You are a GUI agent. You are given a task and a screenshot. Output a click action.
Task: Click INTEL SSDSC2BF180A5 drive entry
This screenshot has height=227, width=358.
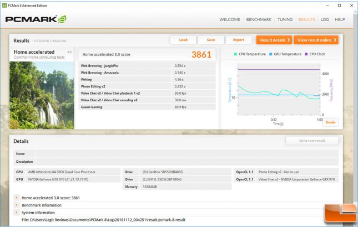tap(162, 179)
